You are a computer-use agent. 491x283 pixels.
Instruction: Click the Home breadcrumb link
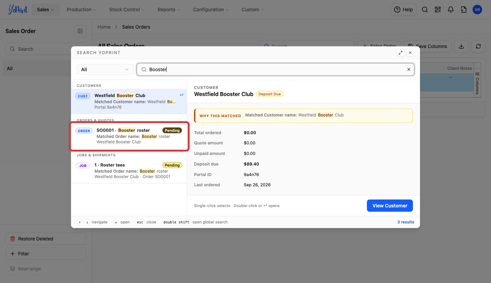click(x=104, y=27)
